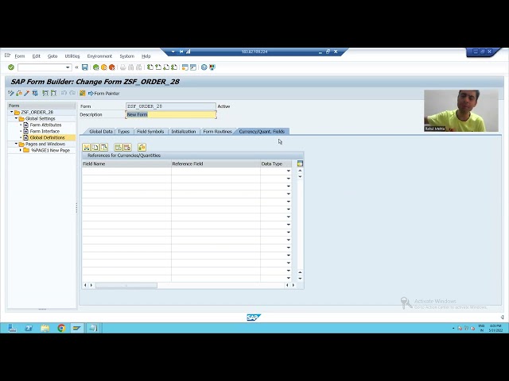Image resolution: width=509 pixels, height=381 pixels.
Task: Switch to the Global Data tab
Action: pos(101,132)
